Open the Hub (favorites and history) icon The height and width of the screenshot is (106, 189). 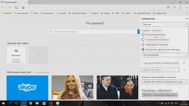[x=168, y=7]
